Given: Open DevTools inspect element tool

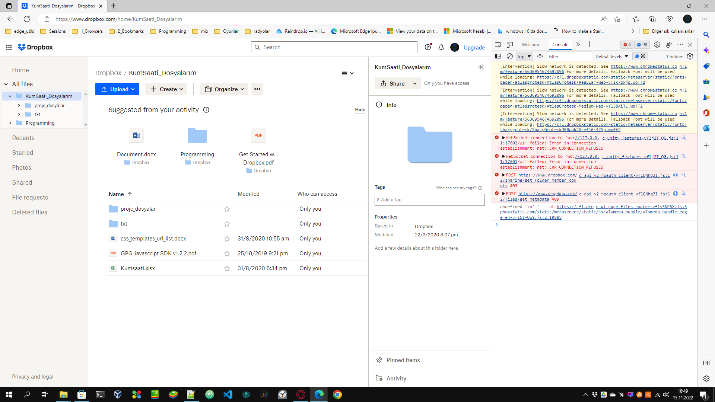Looking at the screenshot, I should point(498,45).
